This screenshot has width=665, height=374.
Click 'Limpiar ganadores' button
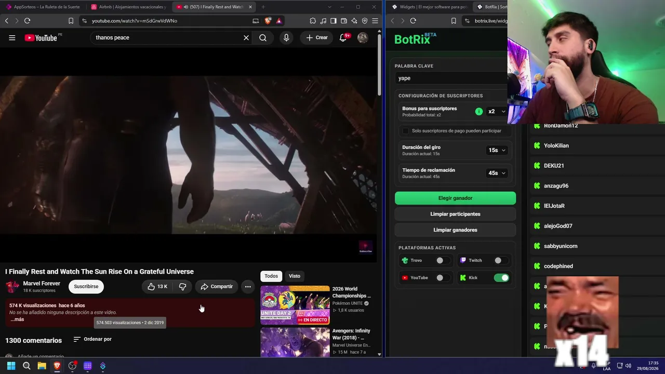tap(455, 230)
